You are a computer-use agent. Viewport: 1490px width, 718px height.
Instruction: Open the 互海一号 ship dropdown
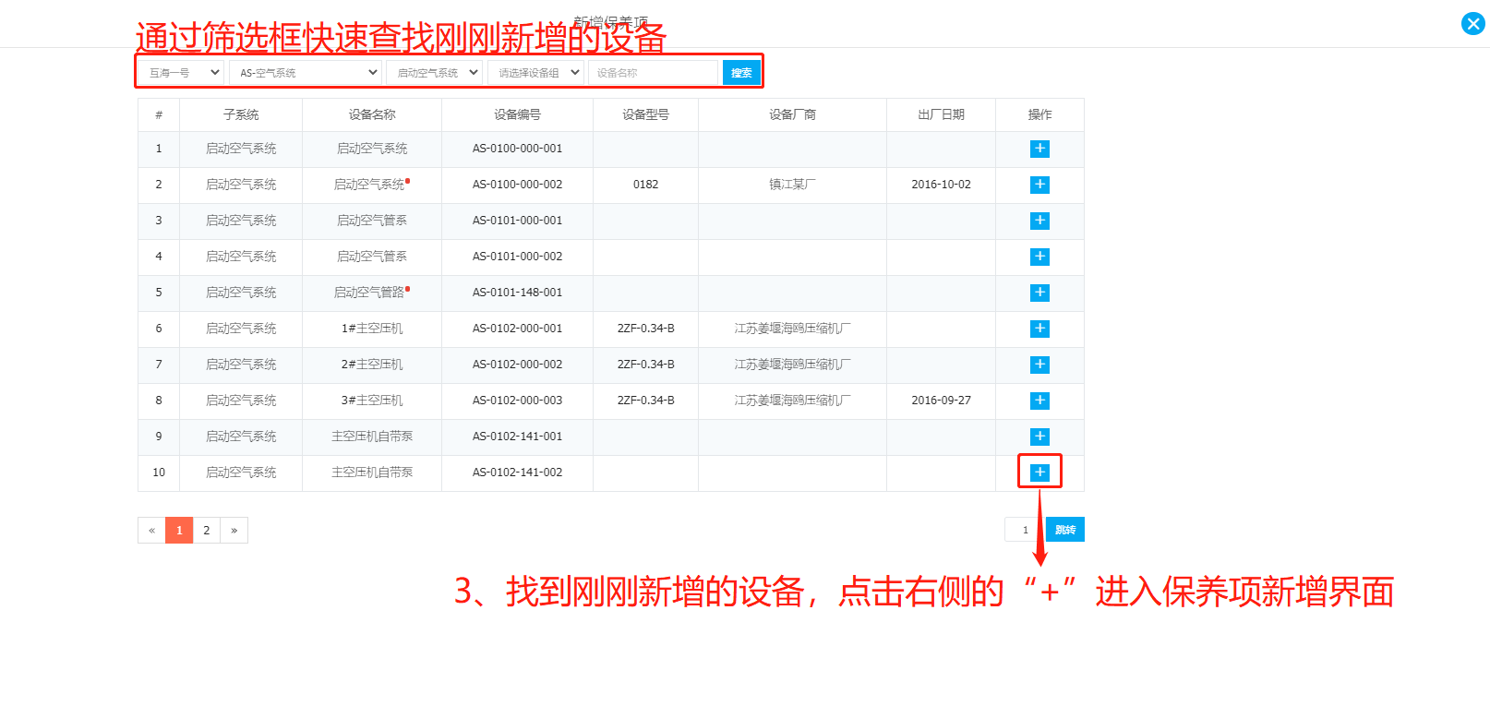[181, 72]
